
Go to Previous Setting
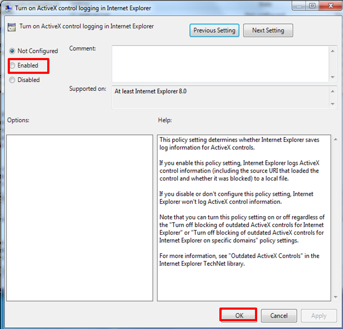pos(214,30)
